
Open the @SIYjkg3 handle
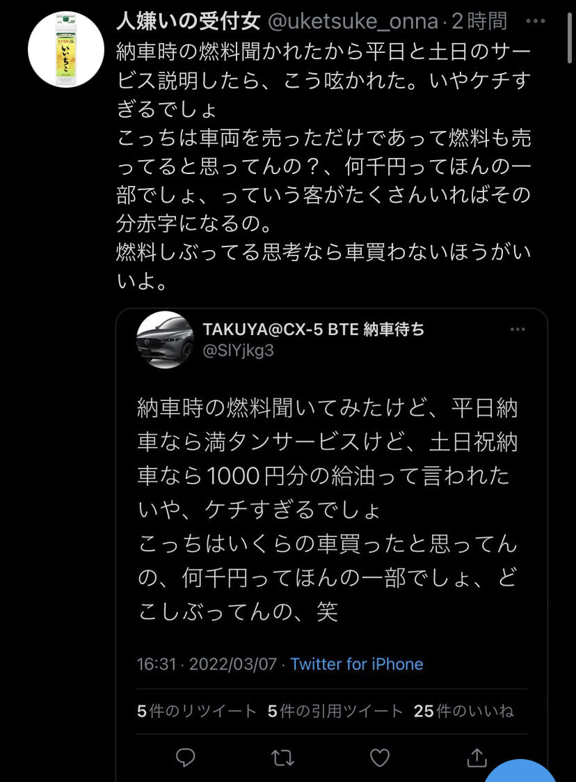238,350
